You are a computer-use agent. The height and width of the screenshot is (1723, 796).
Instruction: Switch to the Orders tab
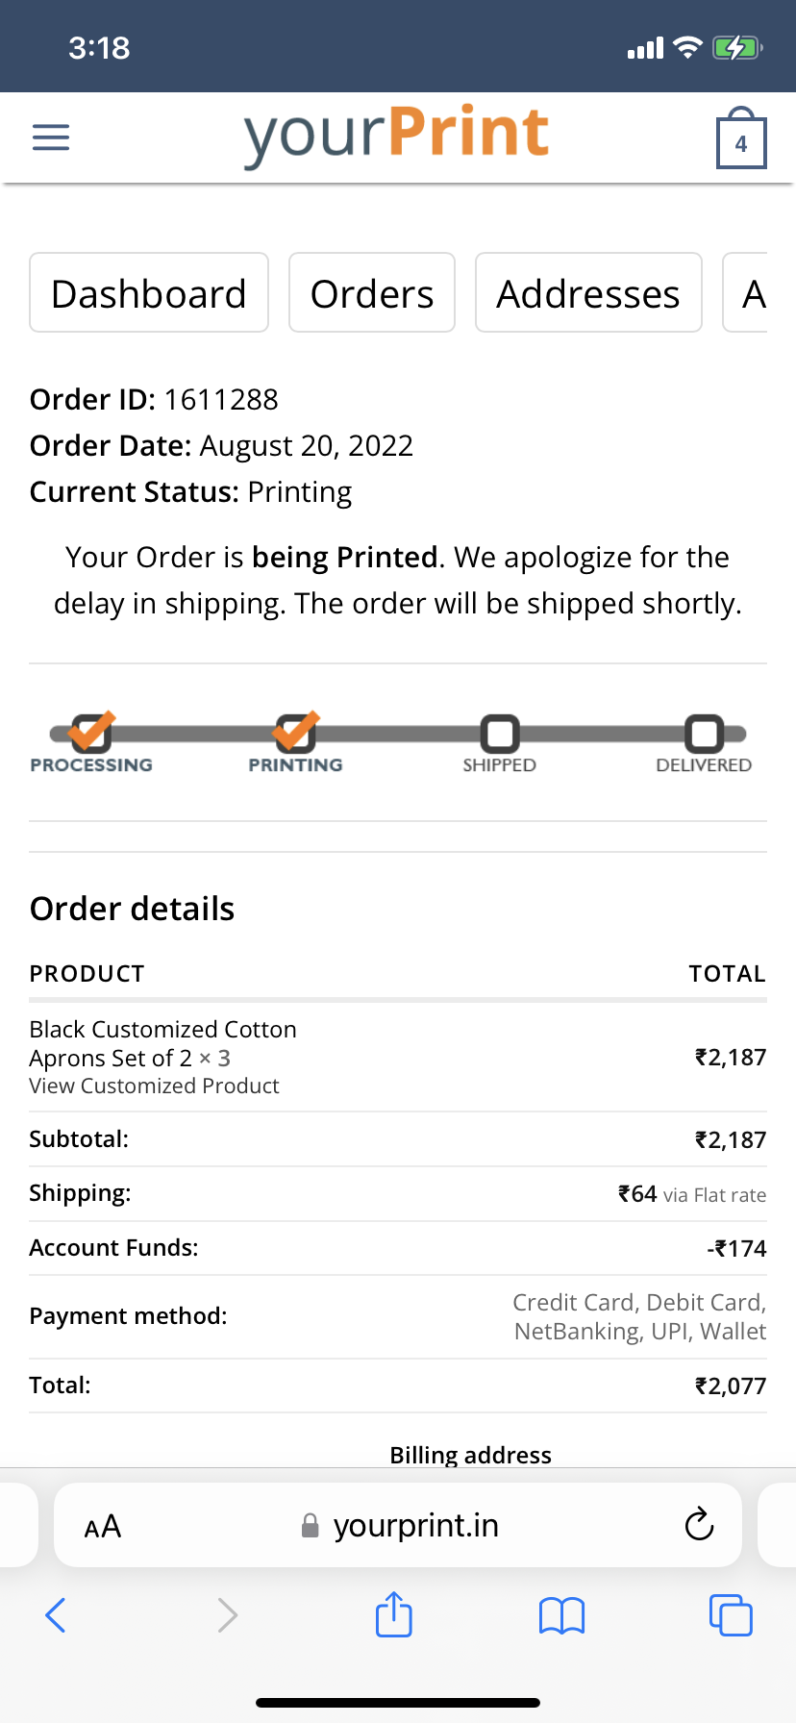(372, 293)
